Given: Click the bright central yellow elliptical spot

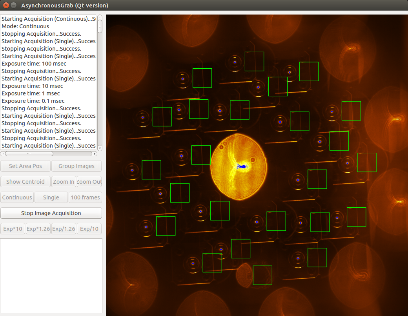Looking at the screenshot, I should [x=239, y=167].
